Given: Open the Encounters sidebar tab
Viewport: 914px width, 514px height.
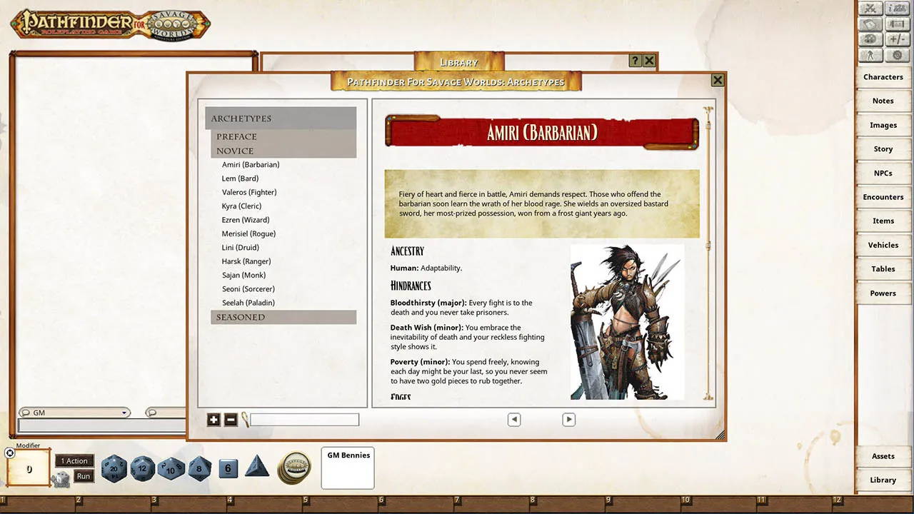Looking at the screenshot, I should [x=883, y=197].
